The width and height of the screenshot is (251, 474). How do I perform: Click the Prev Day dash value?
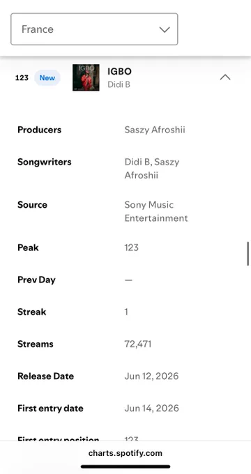pyautogui.click(x=128, y=280)
